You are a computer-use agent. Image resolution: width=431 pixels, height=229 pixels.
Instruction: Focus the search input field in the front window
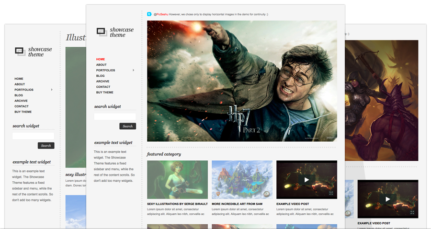tap(115, 116)
